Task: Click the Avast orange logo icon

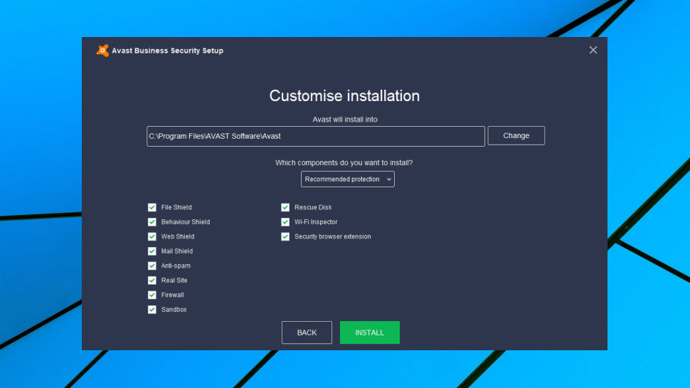Action: [102, 51]
